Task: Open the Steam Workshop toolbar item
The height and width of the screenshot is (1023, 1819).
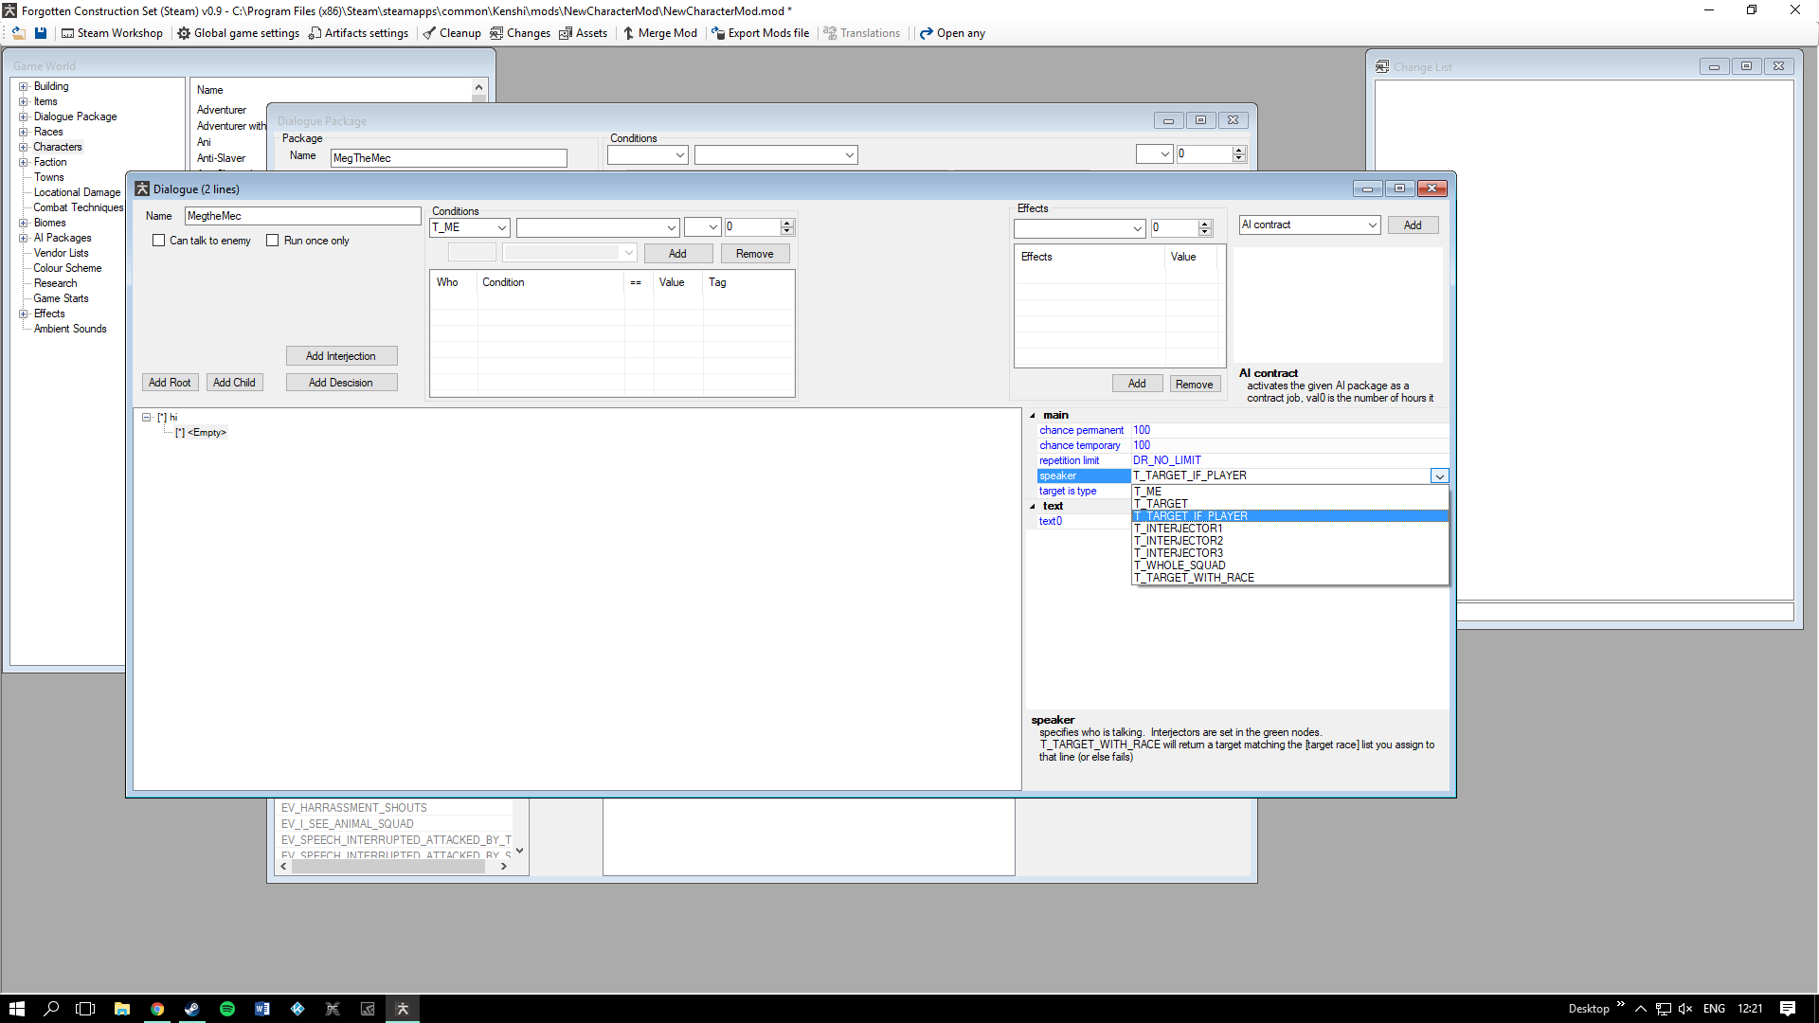Action: (112, 33)
